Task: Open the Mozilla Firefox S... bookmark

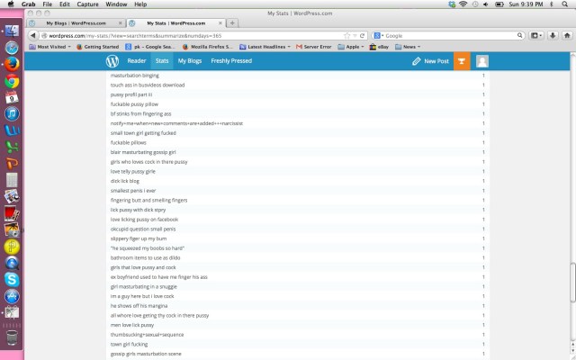Action: pyautogui.click(x=208, y=47)
